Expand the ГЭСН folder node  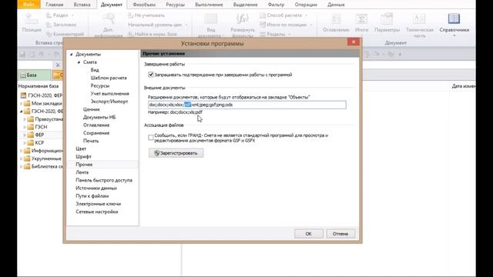[25, 127]
